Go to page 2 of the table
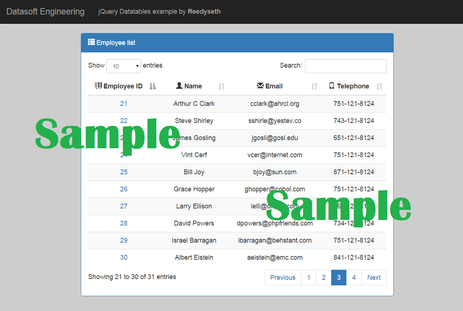The image size is (463, 311). [x=324, y=278]
